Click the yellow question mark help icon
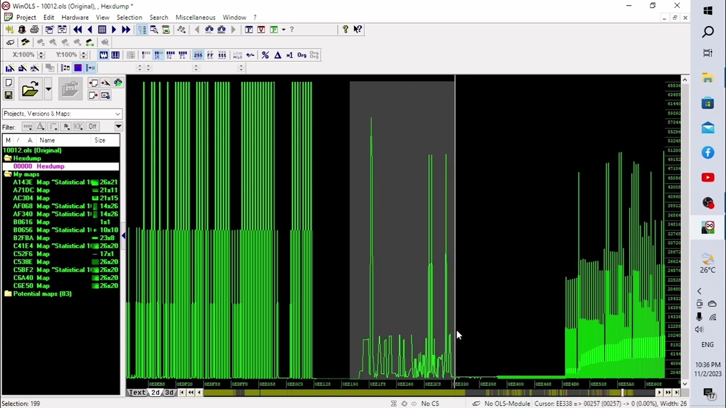The width and height of the screenshot is (726, 408). (x=345, y=29)
